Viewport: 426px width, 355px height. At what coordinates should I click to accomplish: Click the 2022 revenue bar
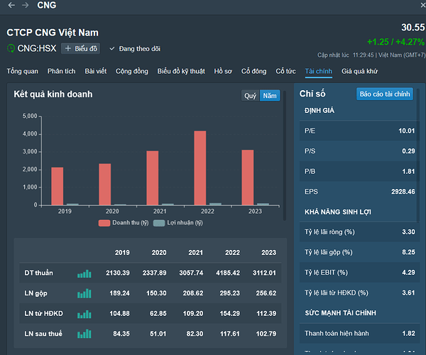200,168
